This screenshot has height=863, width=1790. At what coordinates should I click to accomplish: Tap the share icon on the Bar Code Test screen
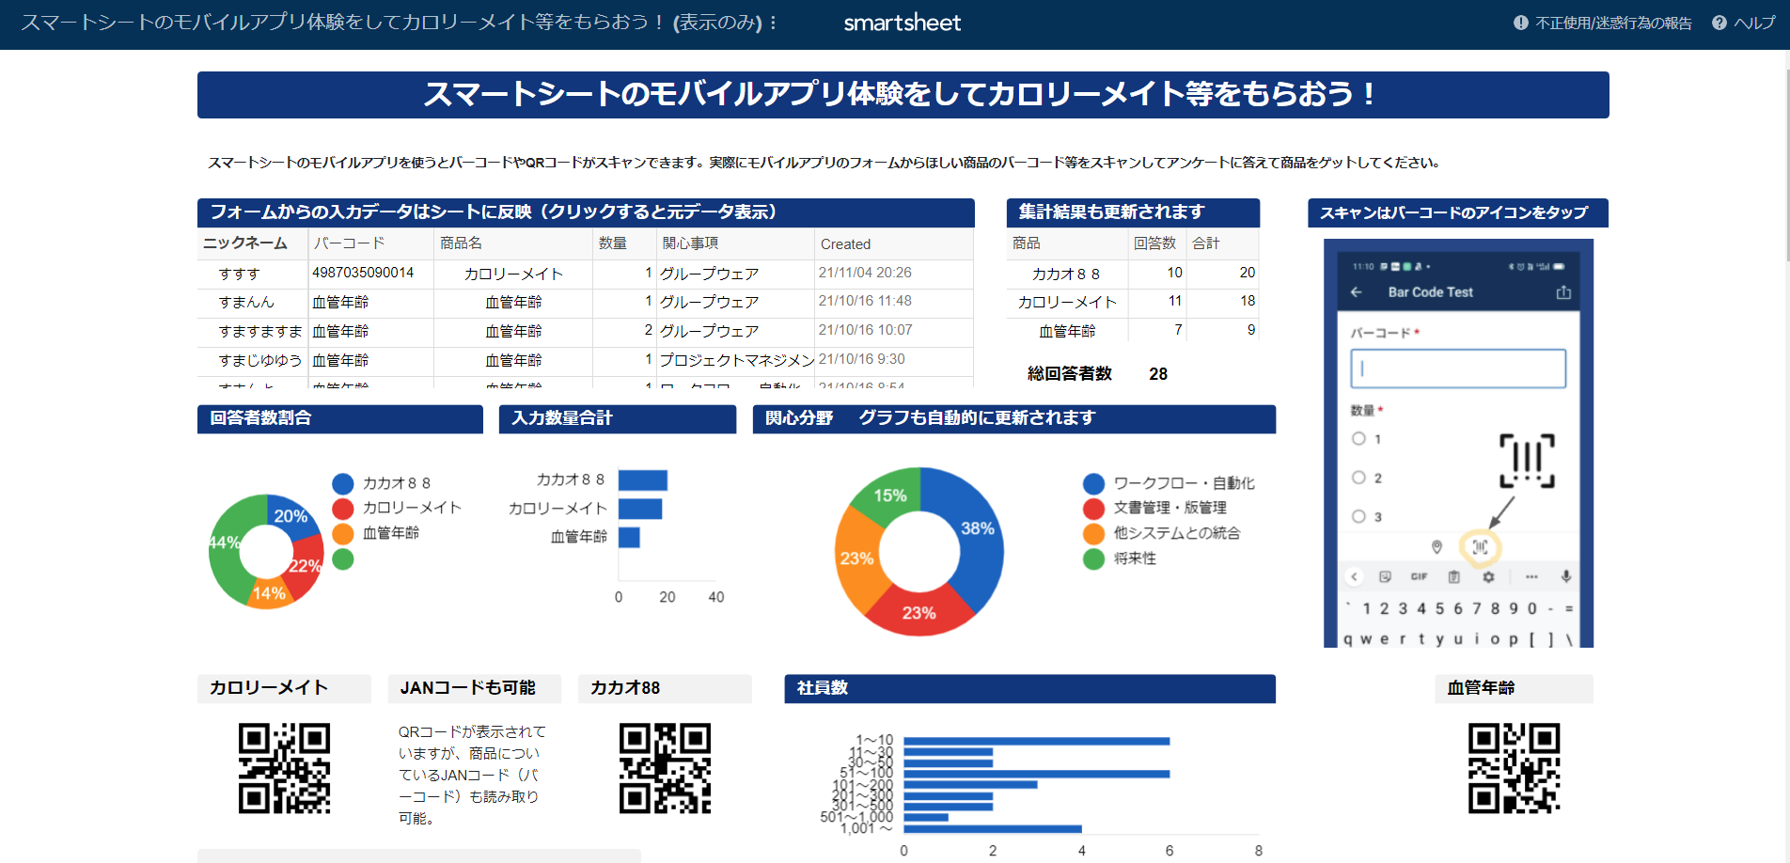click(x=1564, y=292)
